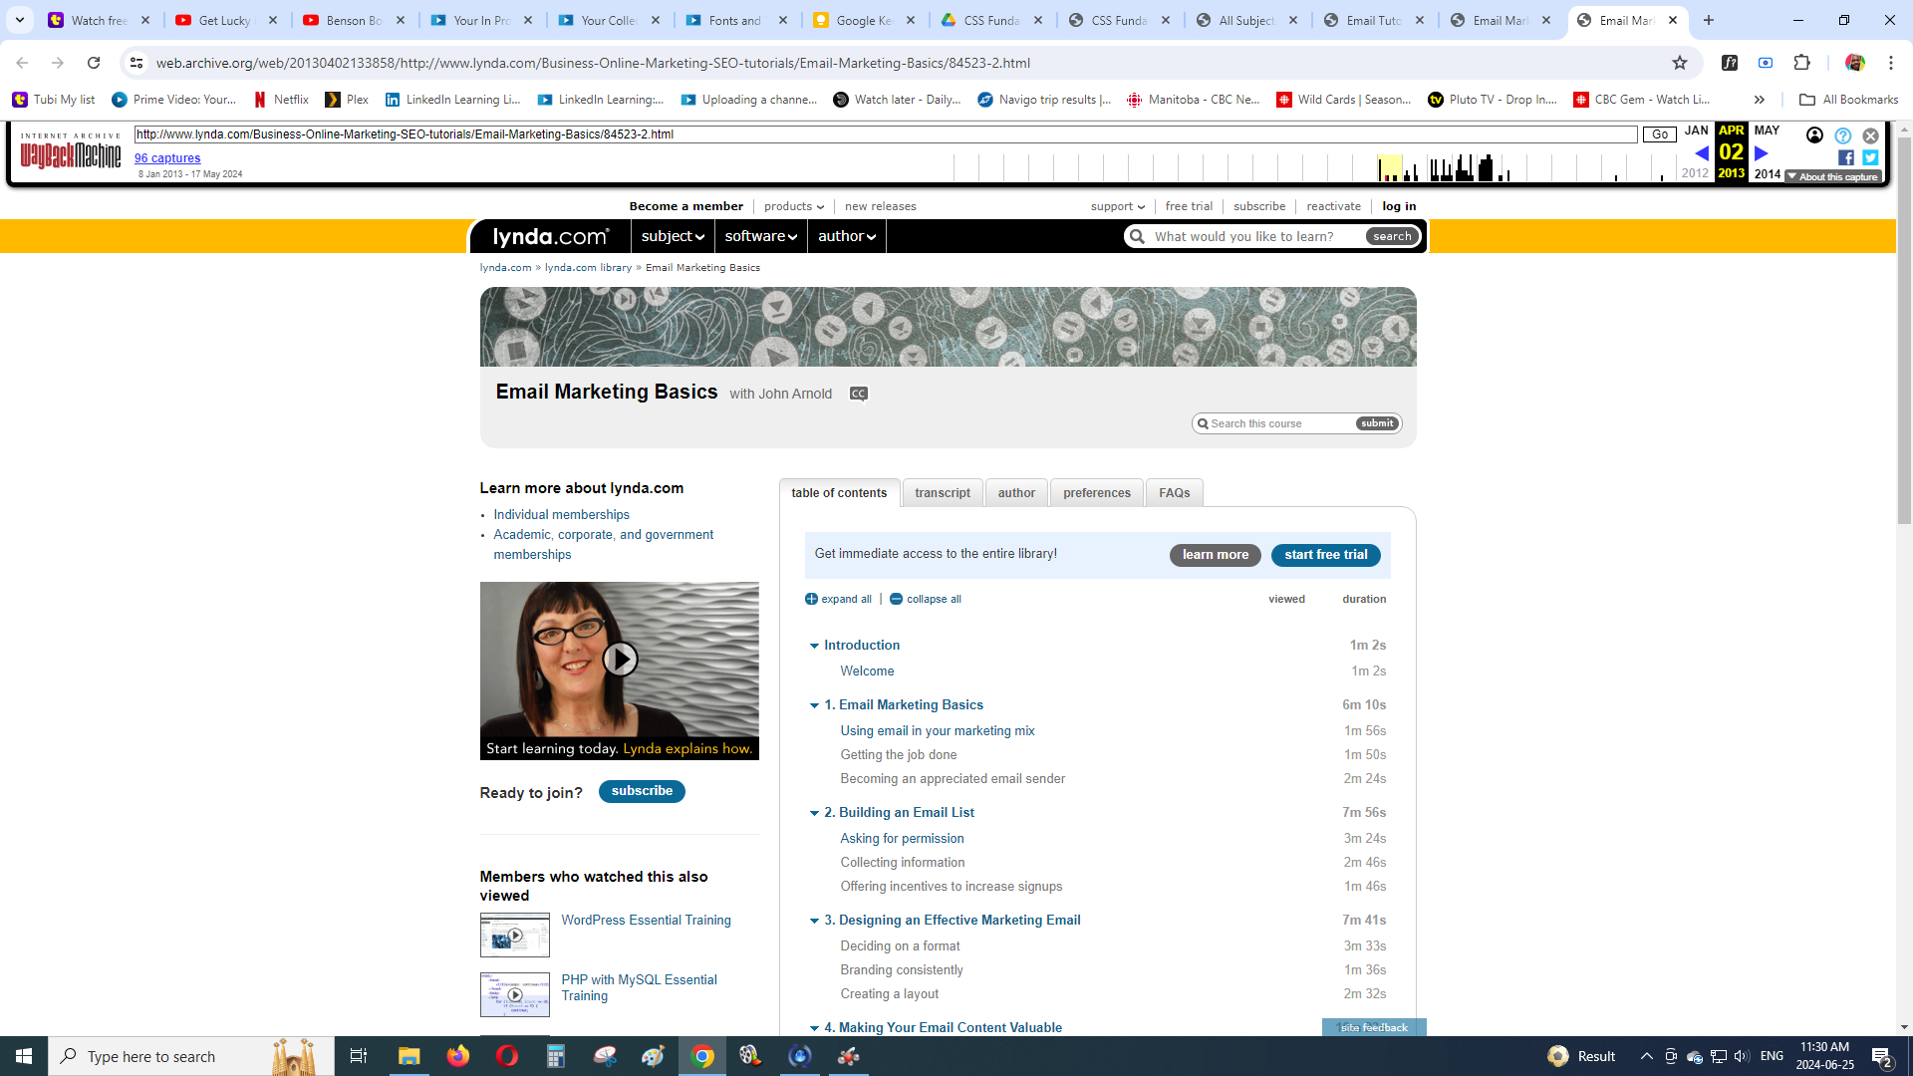This screenshot has width=1913, height=1076.
Task: Collapse chapter 2 Building an Email List
Action: (x=814, y=813)
